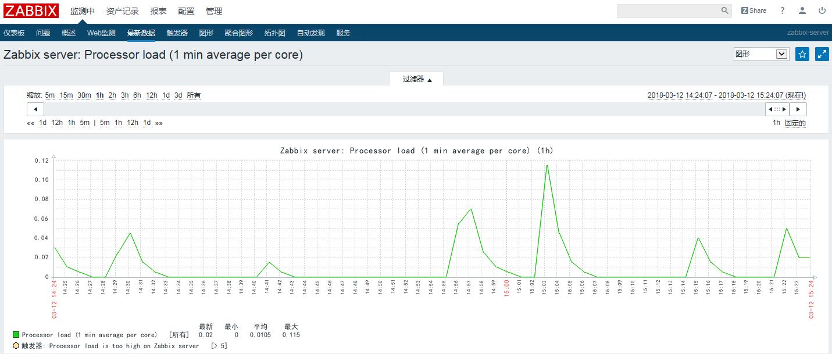This screenshot has width=832, height=354.
Task: Click the logout power icon
Action: pyautogui.click(x=822, y=10)
